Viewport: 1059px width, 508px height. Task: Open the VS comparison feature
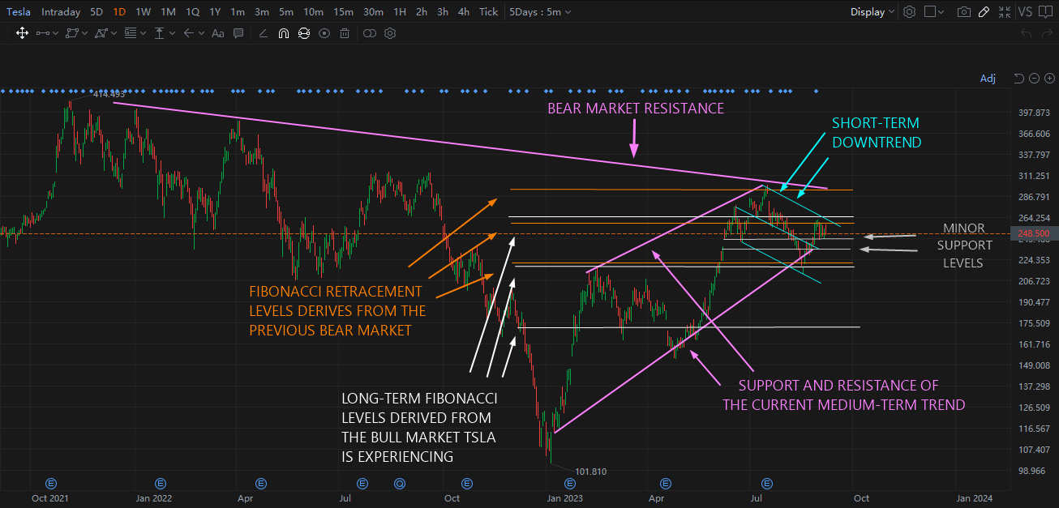pyautogui.click(x=1025, y=12)
